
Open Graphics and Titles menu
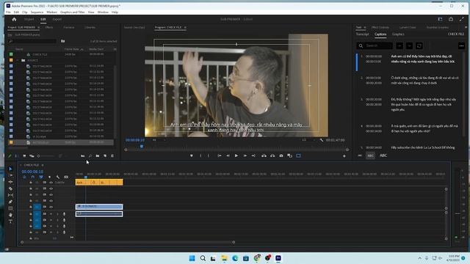(x=73, y=12)
